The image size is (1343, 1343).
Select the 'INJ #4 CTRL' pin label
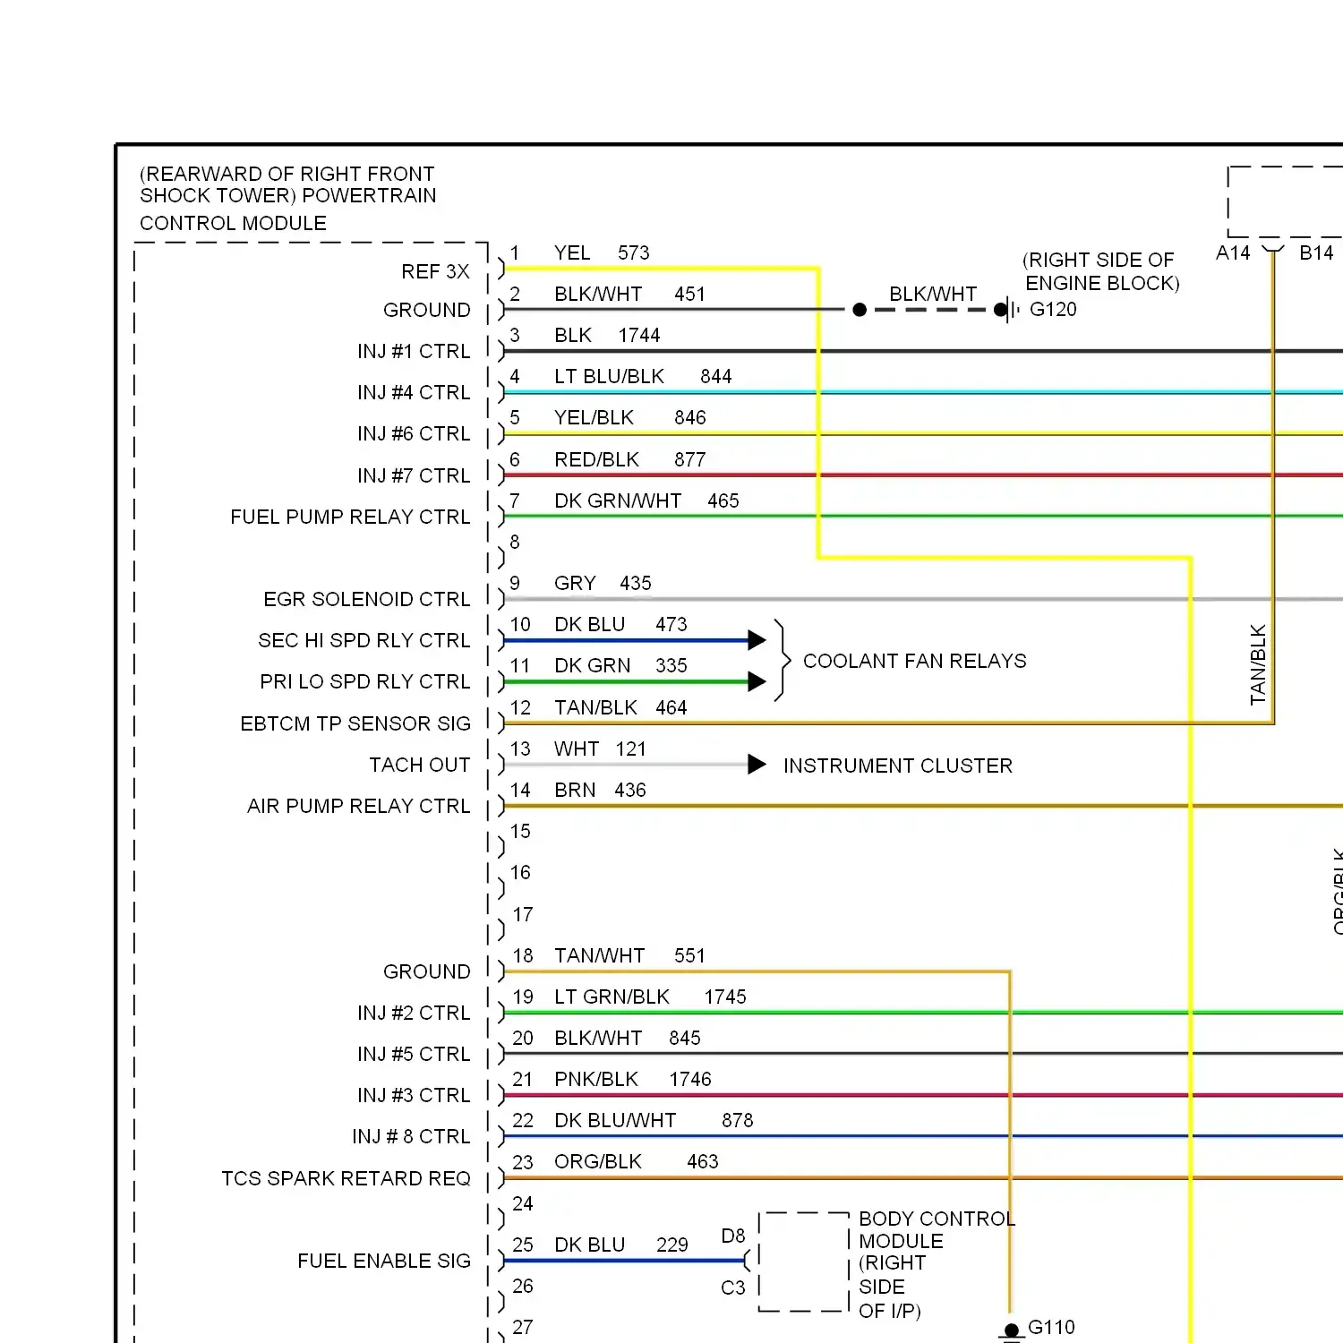414,393
